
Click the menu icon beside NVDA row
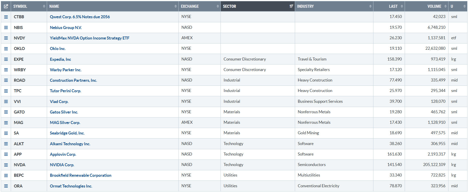point(6,165)
